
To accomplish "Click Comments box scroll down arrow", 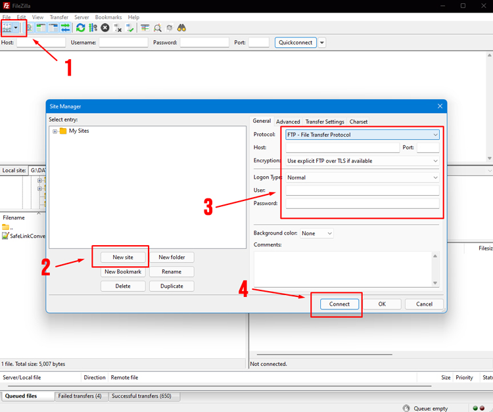I will click(435, 283).
